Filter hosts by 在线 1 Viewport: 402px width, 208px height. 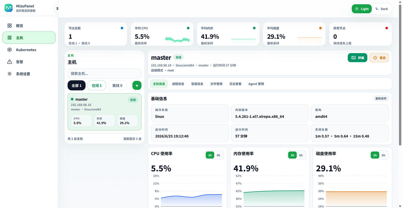pos(97,85)
